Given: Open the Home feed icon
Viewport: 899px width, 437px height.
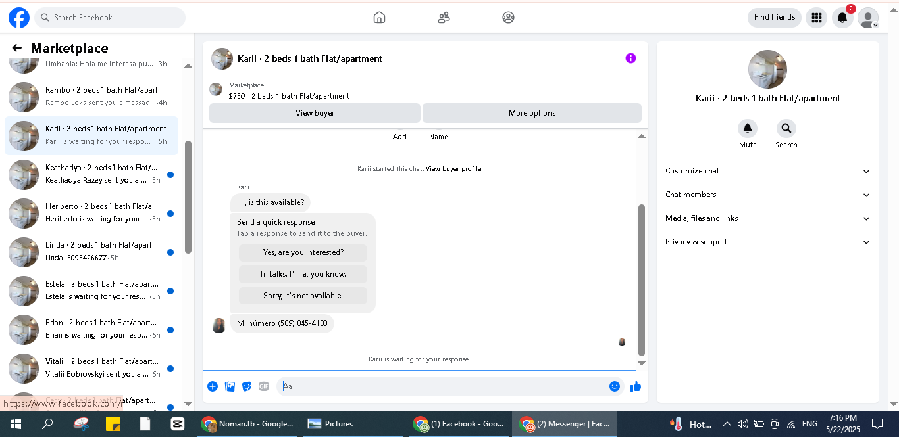Looking at the screenshot, I should point(379,18).
